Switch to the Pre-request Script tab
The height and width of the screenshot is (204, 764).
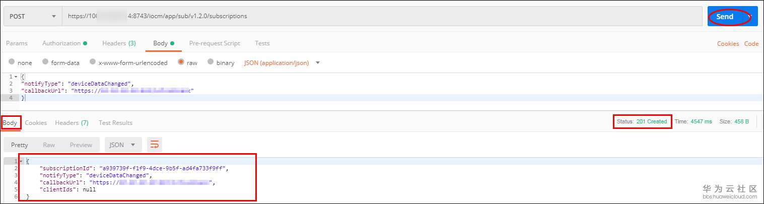coord(215,43)
